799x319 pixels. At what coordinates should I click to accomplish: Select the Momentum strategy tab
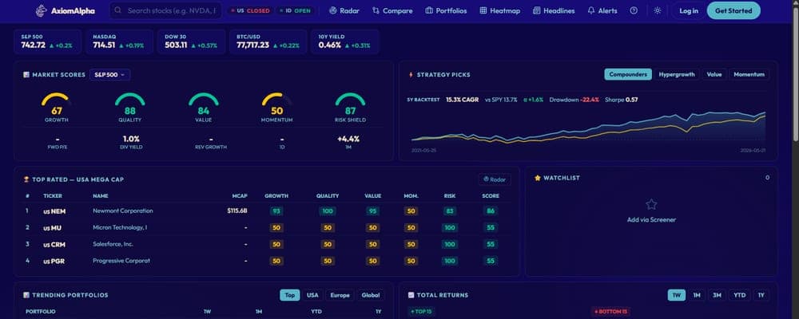(x=749, y=74)
